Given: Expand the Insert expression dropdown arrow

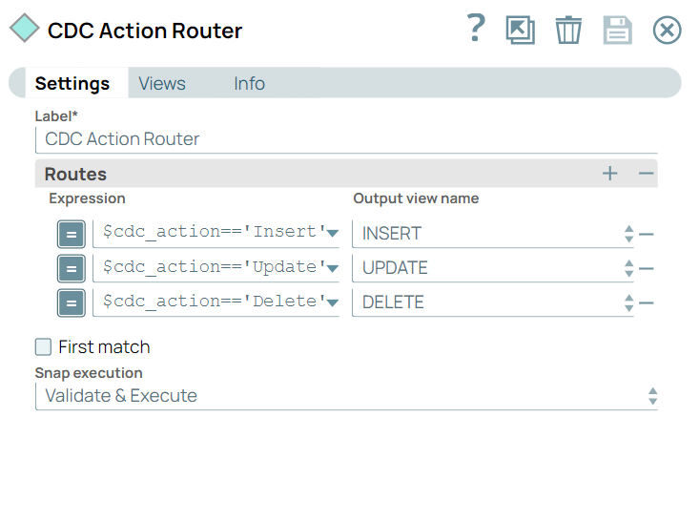Looking at the screenshot, I should click(x=333, y=233).
